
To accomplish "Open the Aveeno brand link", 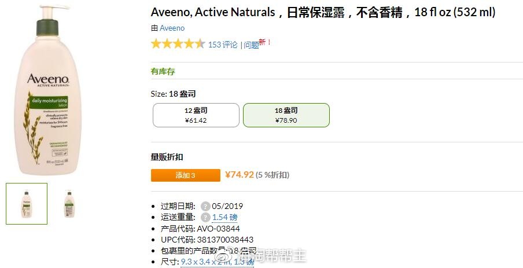I will pyautogui.click(x=172, y=28).
